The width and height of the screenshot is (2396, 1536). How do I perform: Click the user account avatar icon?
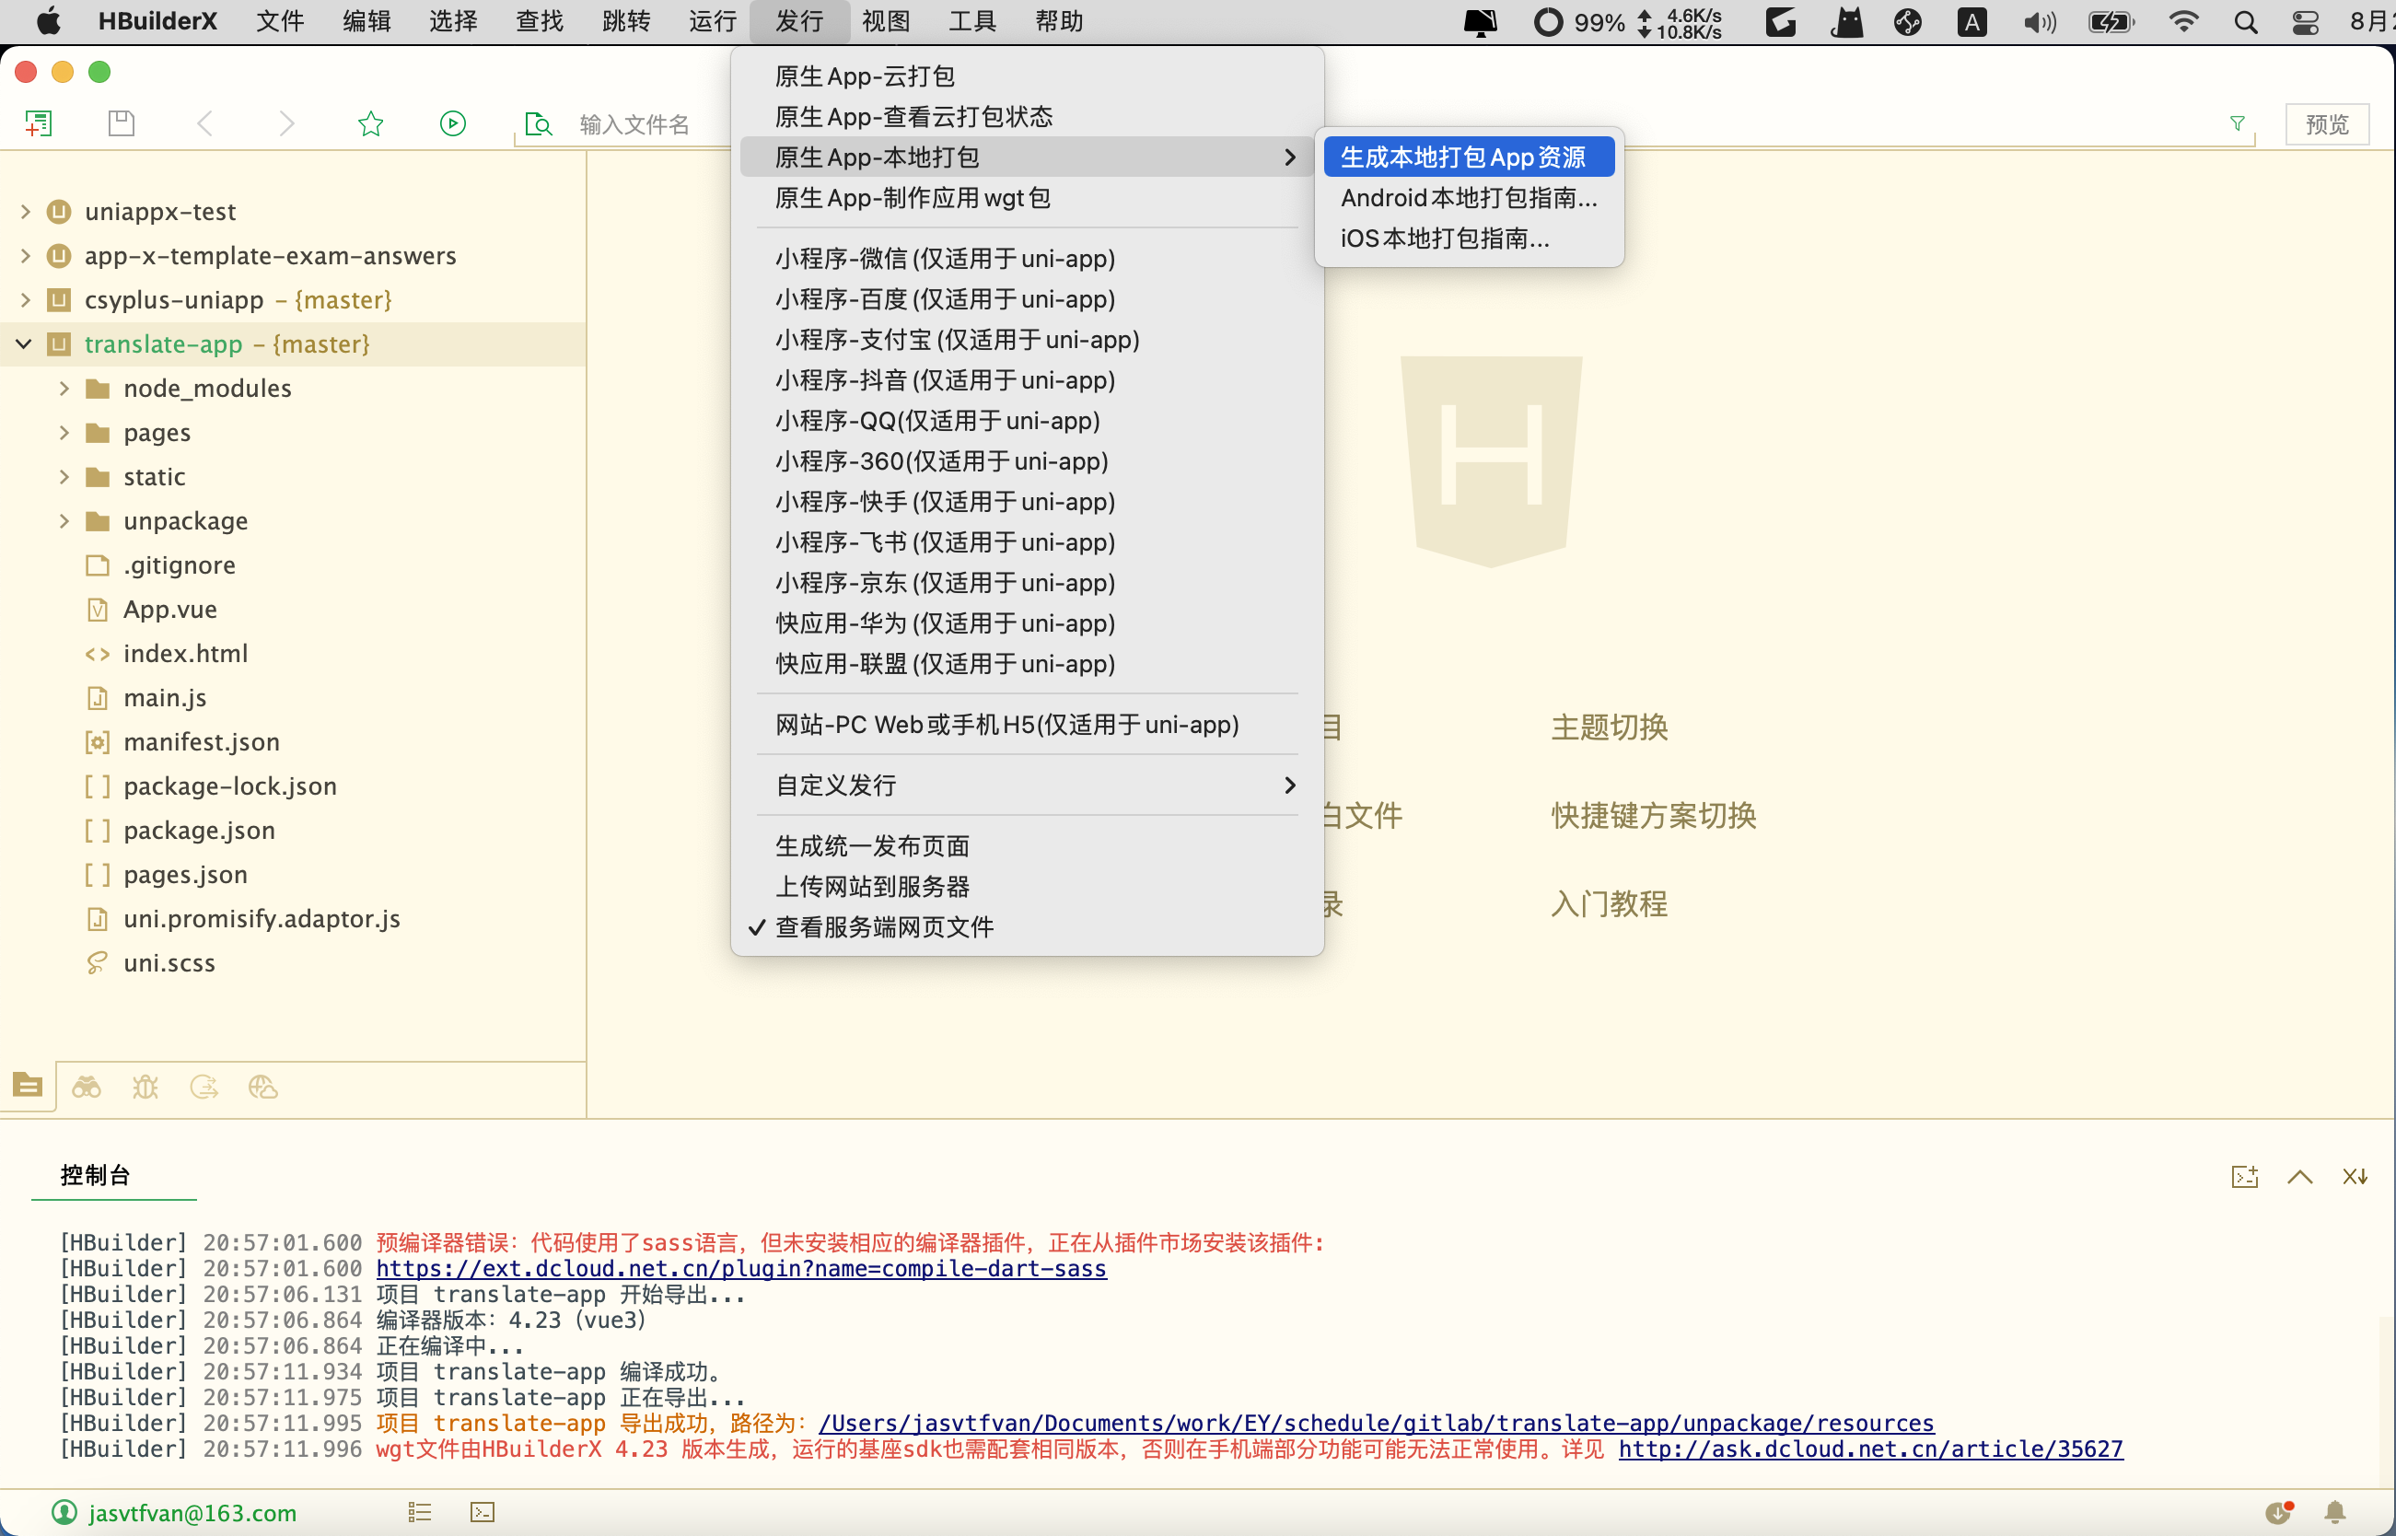[64, 1512]
